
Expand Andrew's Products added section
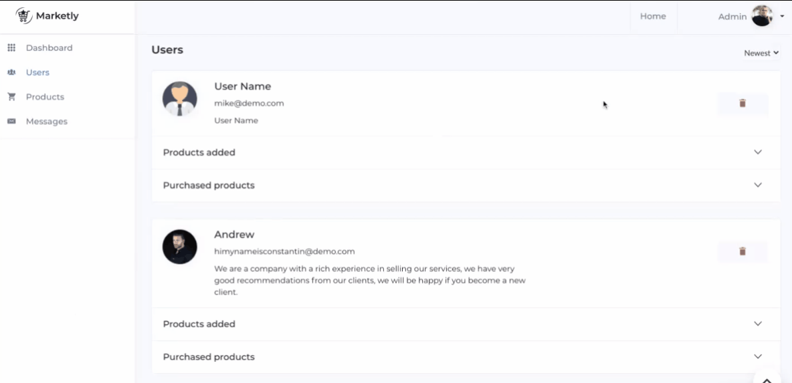click(757, 324)
